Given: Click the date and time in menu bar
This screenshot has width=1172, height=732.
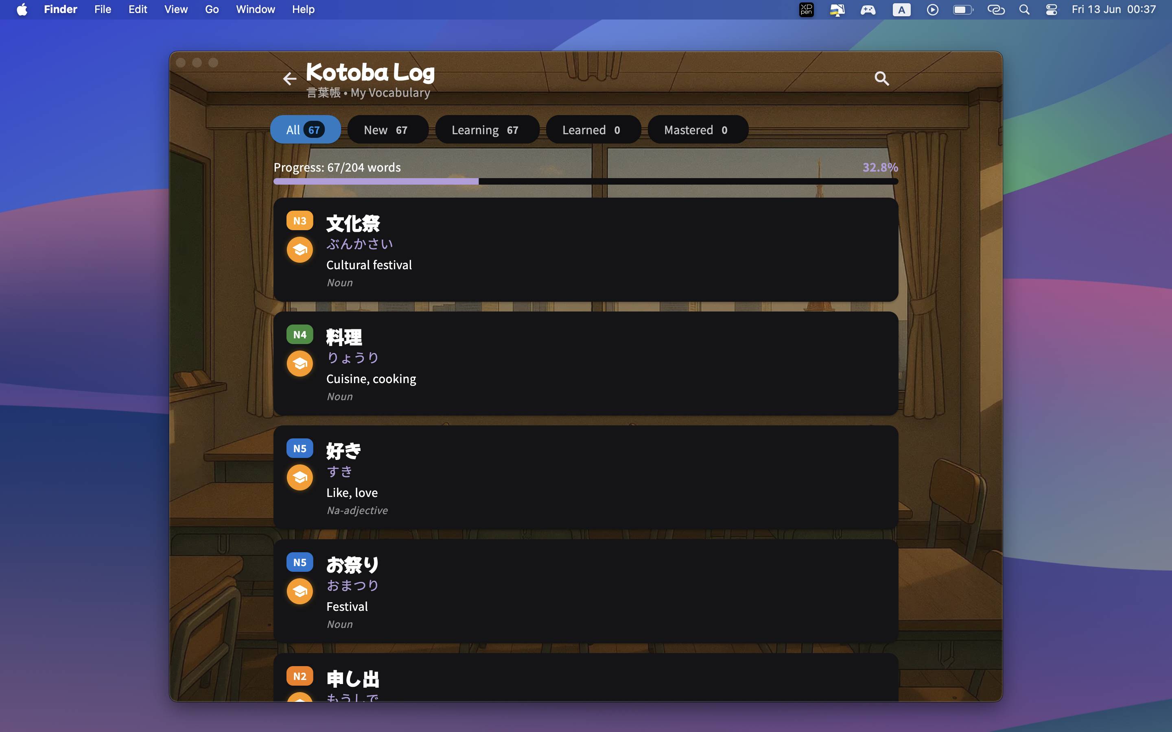Looking at the screenshot, I should (x=1113, y=9).
